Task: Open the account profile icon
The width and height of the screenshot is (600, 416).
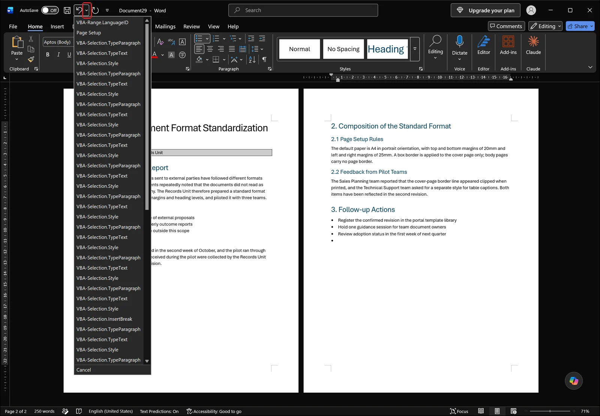Action: click(x=531, y=10)
